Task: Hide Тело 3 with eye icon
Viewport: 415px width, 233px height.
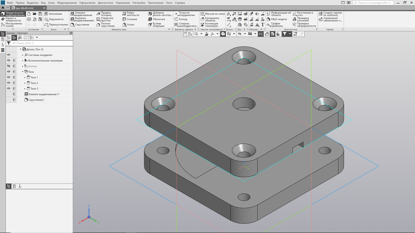Action: [x=9, y=88]
